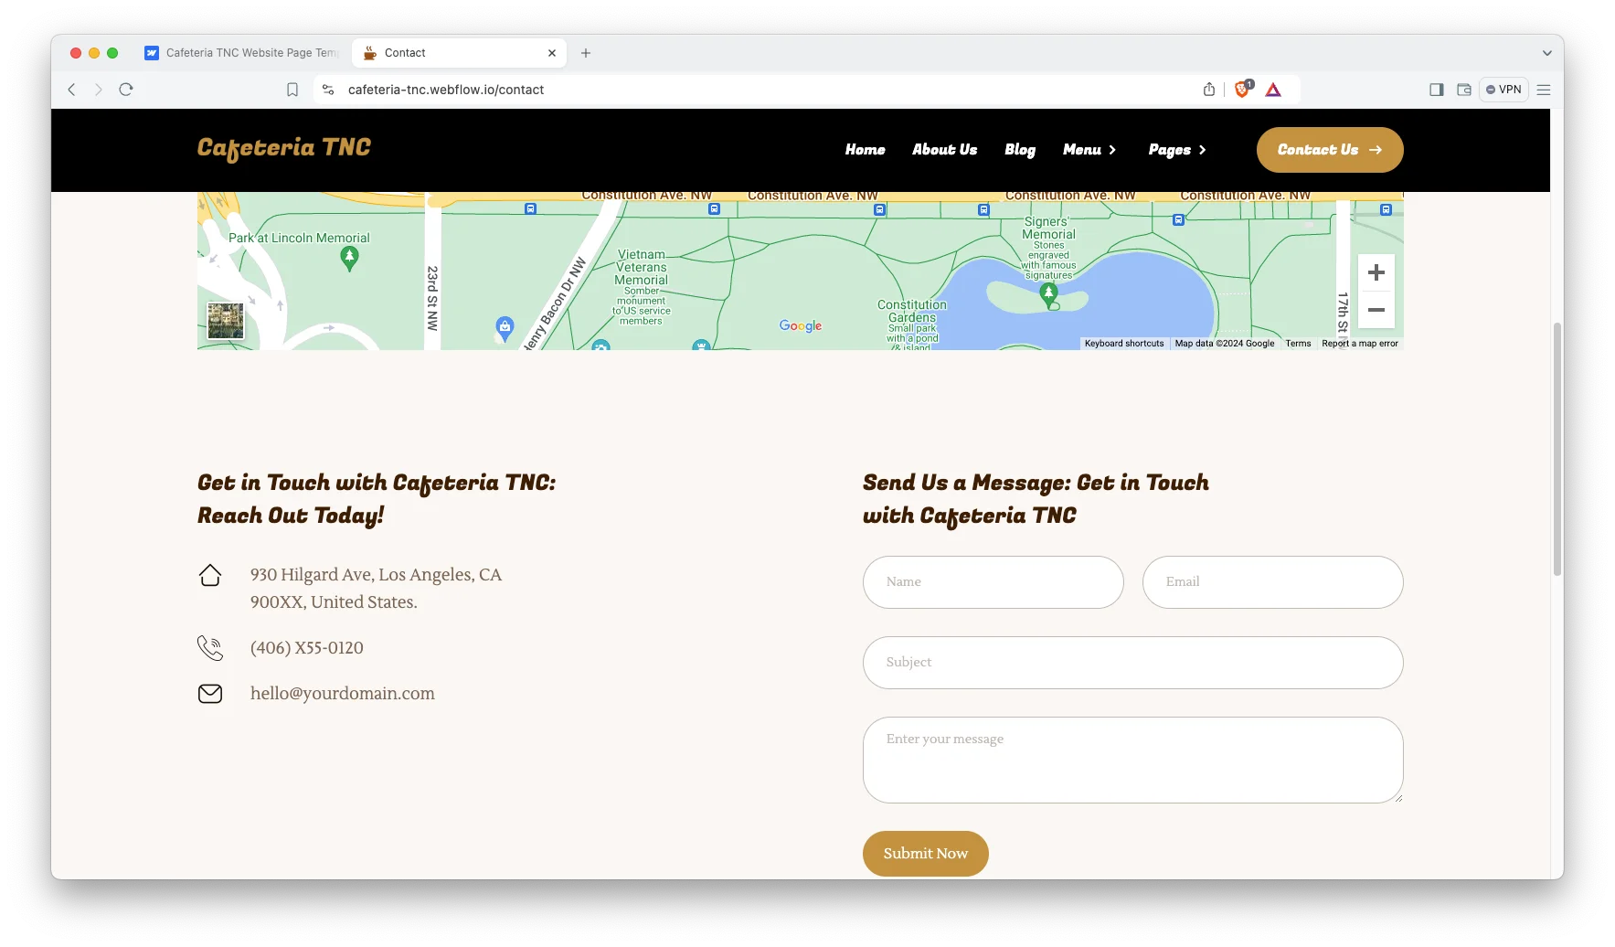Toggle the VPN button
1615x947 pixels.
(x=1503, y=90)
